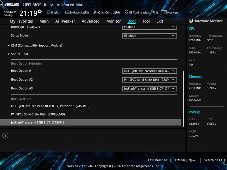Boot override P1: SPCC Solid State Disk
This screenshot has width=227, height=170.
point(38,114)
